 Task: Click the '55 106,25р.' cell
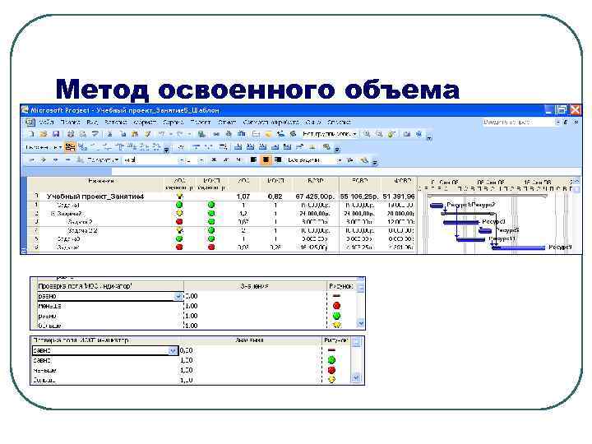tap(359, 197)
